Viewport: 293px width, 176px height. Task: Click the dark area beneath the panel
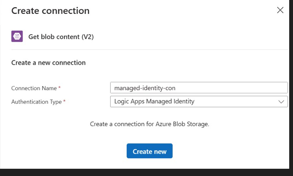coord(145,173)
